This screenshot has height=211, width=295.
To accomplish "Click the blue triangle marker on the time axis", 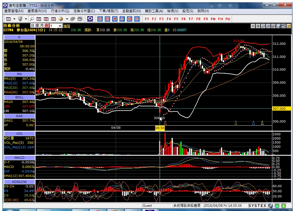I will pos(253,123).
